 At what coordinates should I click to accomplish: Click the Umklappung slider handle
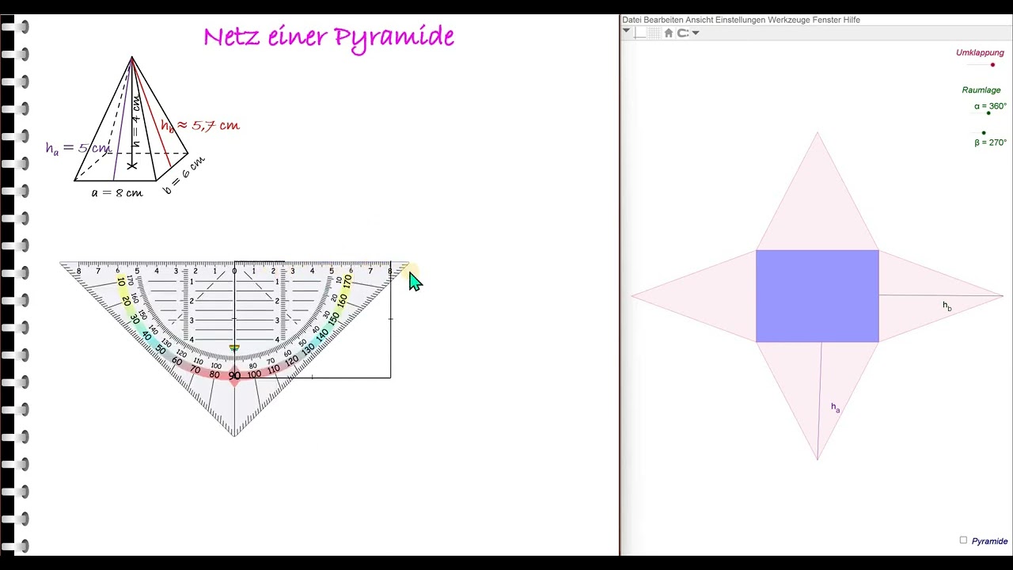992,65
